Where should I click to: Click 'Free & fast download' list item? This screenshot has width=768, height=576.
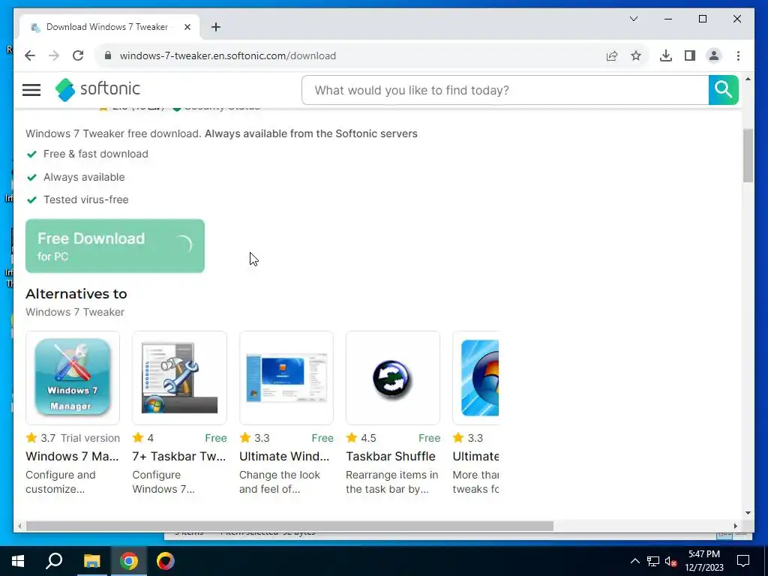click(96, 154)
